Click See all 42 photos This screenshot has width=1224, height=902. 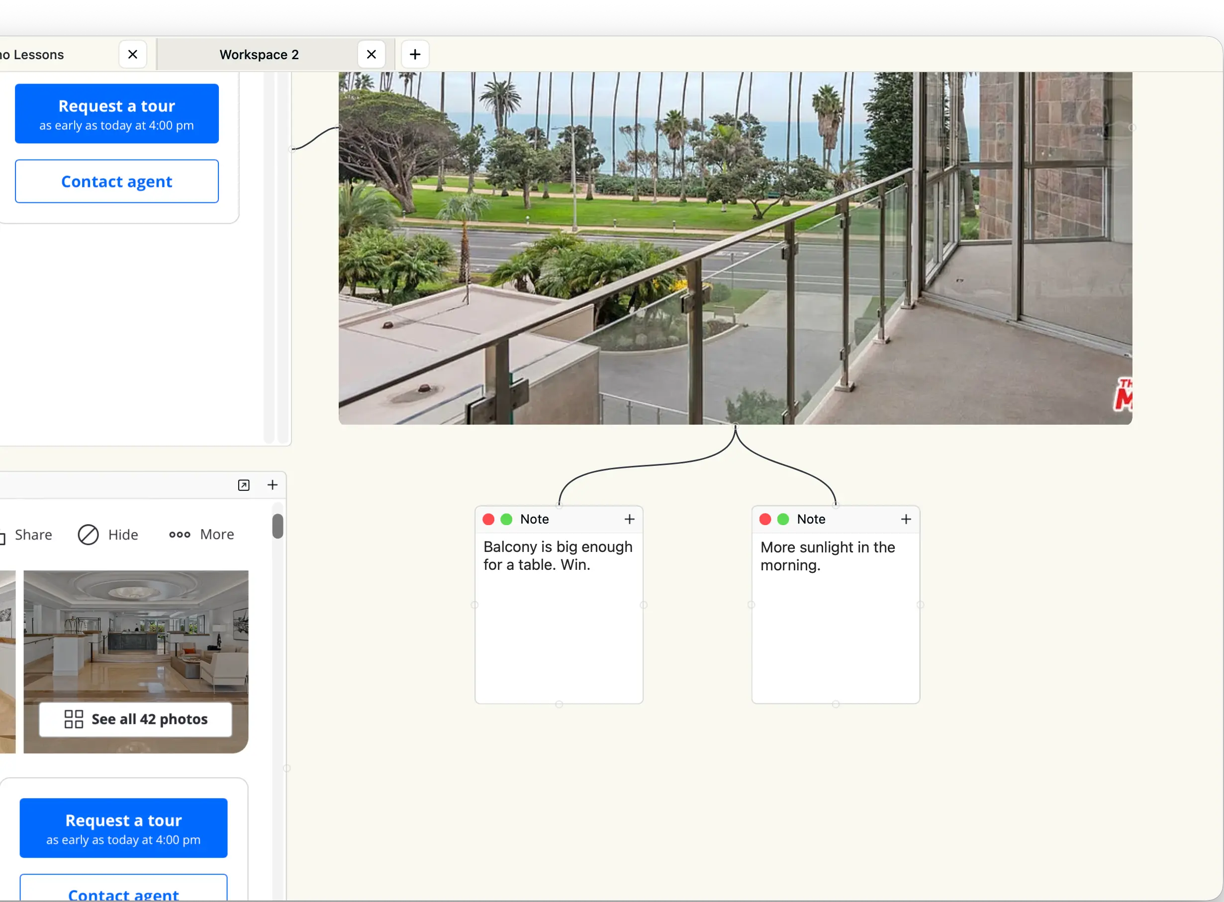point(135,720)
